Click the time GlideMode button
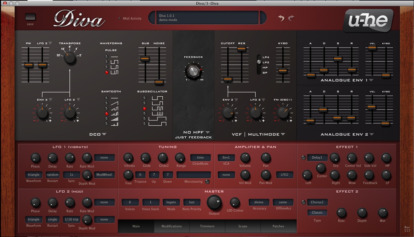 (x=200, y=158)
